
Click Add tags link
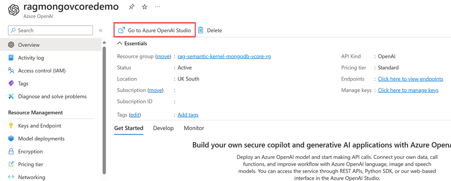click(188, 115)
